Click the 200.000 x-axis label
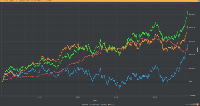Viewport: 200px width, 106px height. pyautogui.click(x=155, y=97)
